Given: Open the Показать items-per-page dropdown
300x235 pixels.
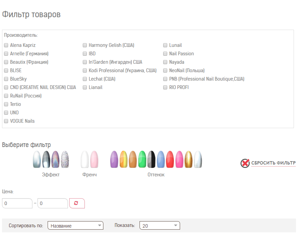Looking at the screenshot, I should [160, 226].
